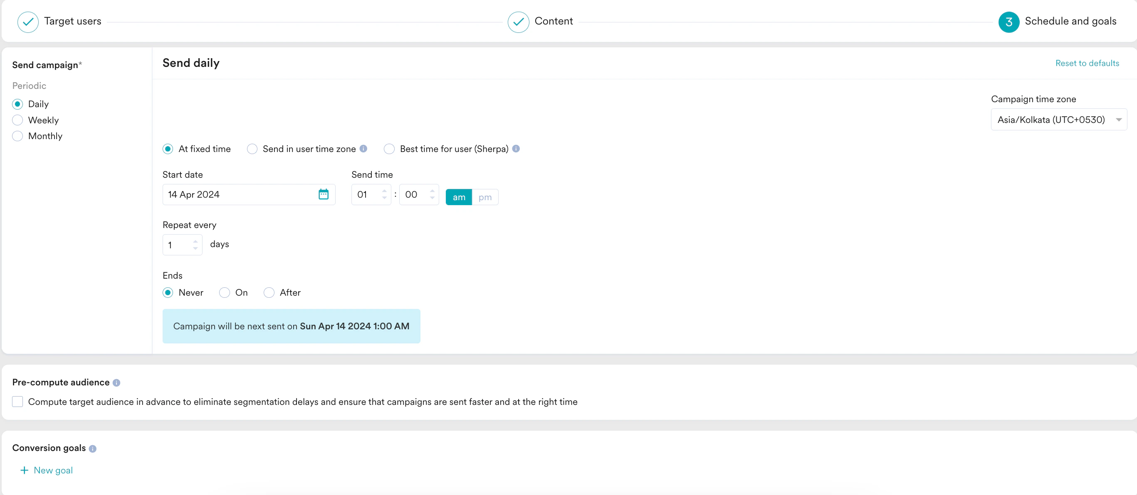Click the Target users step checkmark icon
1137x495 pixels.
tap(28, 22)
